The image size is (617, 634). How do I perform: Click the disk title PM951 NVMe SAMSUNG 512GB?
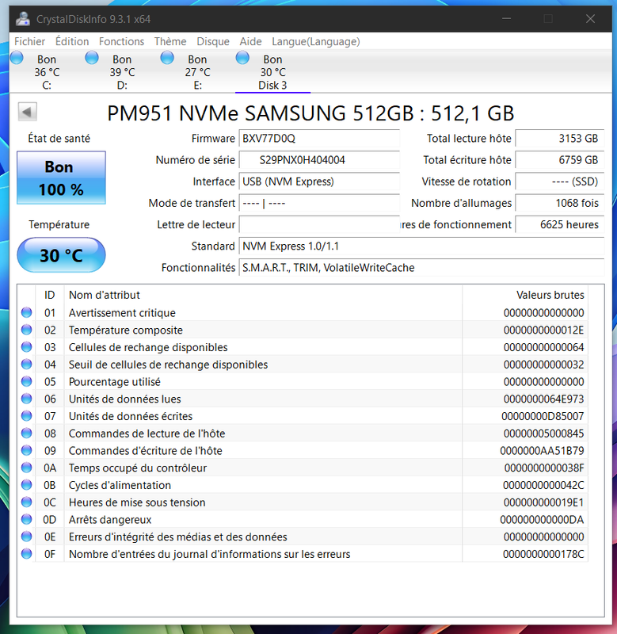pyautogui.click(x=310, y=113)
